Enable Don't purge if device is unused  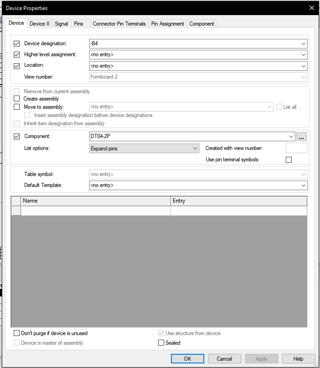17,333
